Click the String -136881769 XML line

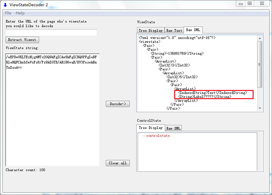point(177,53)
